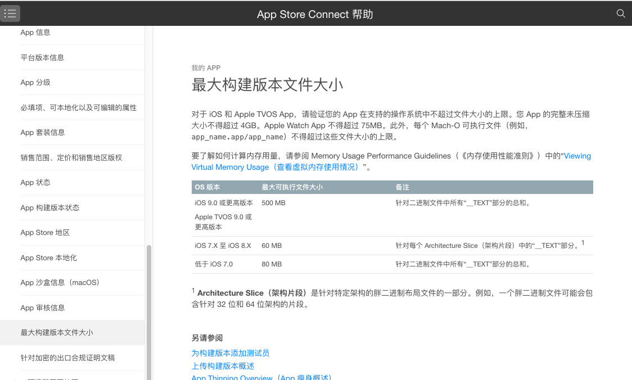Open sidebar item "App 审核信息"

[42, 307]
